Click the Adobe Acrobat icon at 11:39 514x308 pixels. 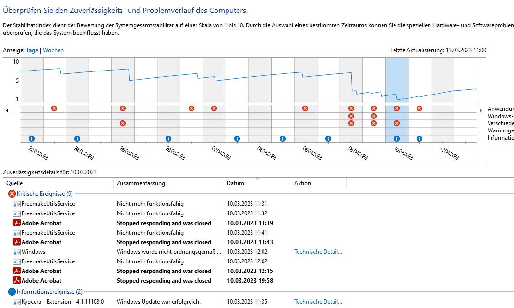17,223
